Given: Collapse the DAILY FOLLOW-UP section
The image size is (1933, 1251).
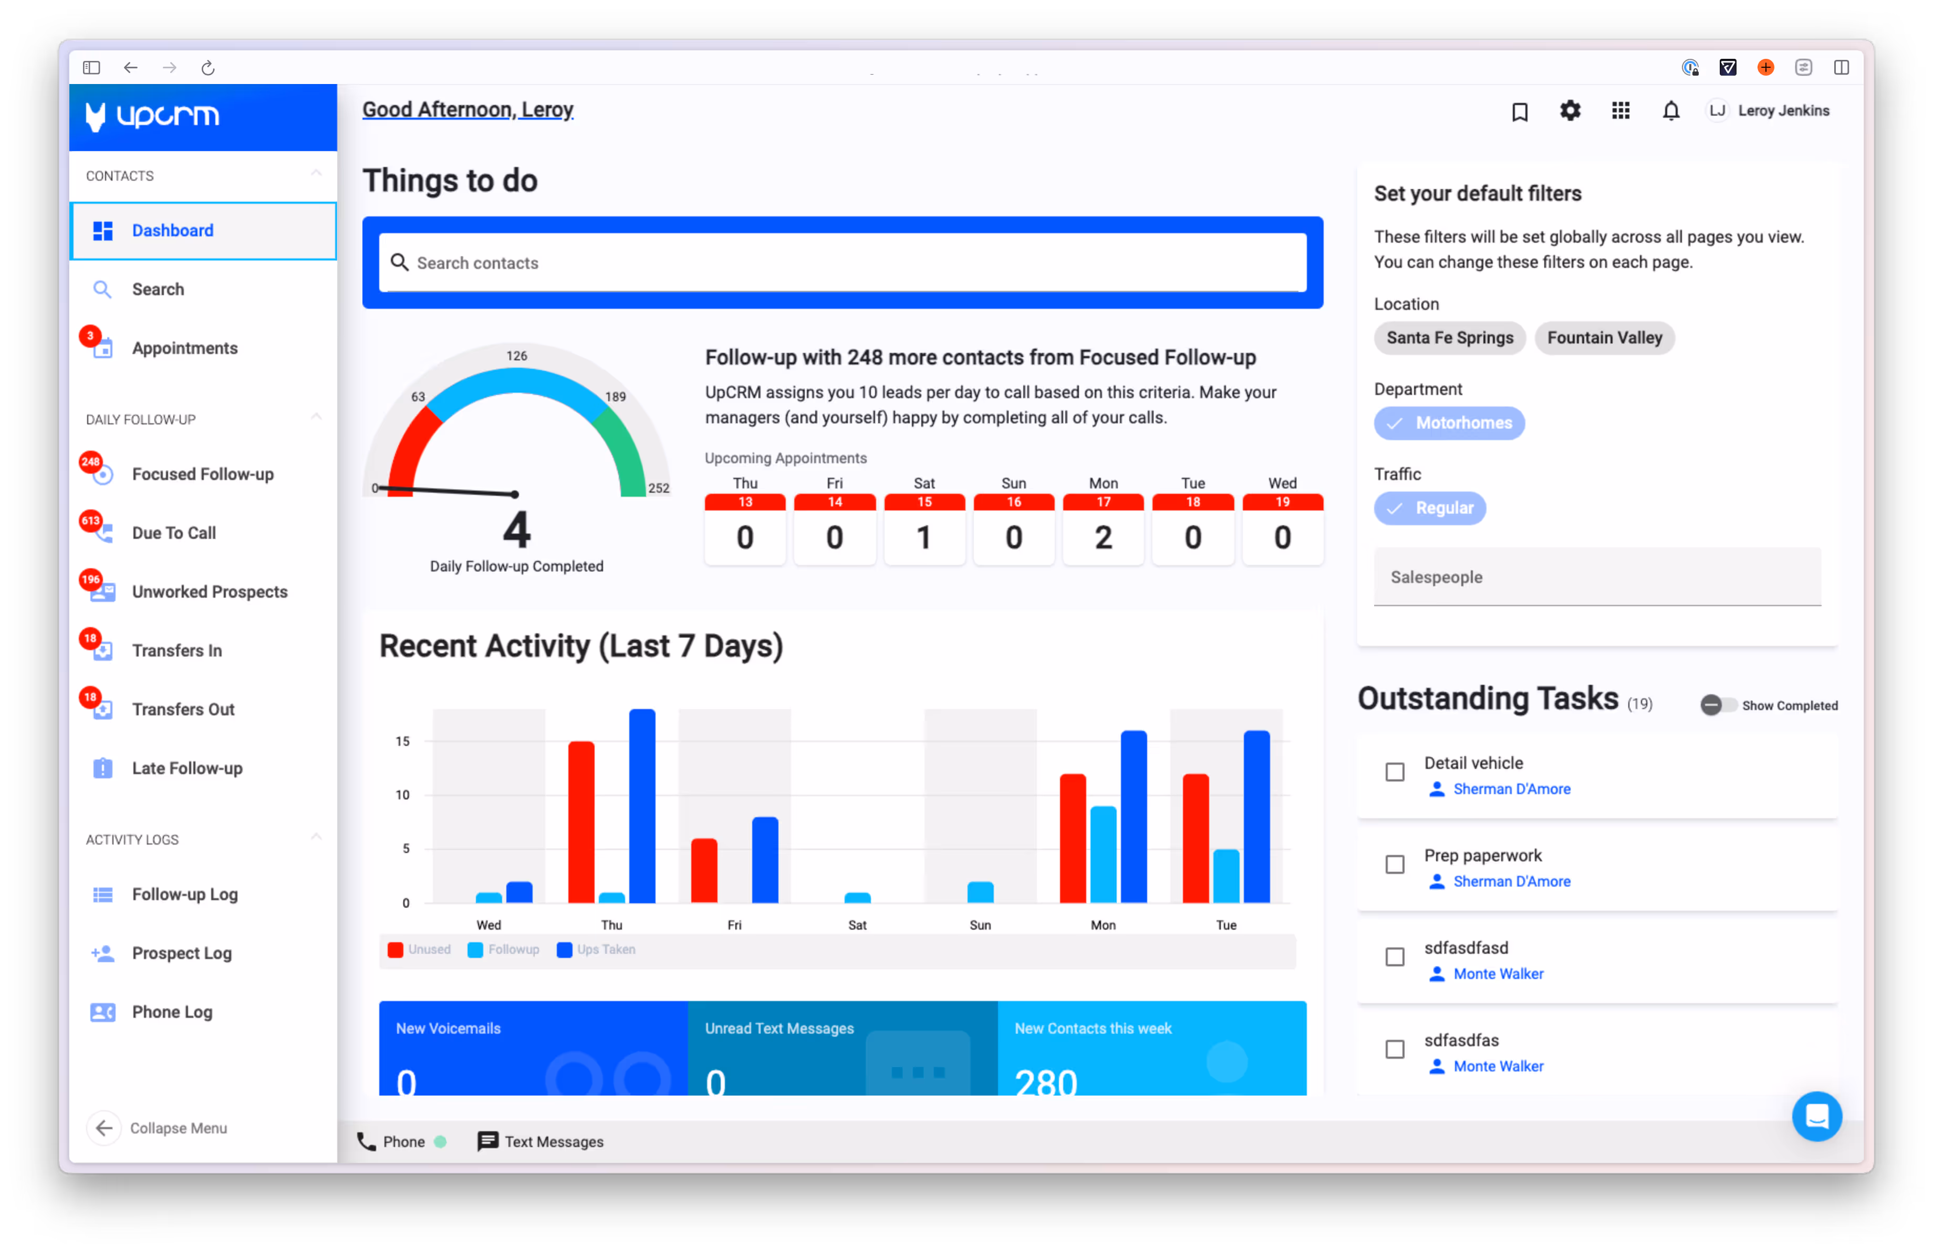Looking at the screenshot, I should [316, 418].
